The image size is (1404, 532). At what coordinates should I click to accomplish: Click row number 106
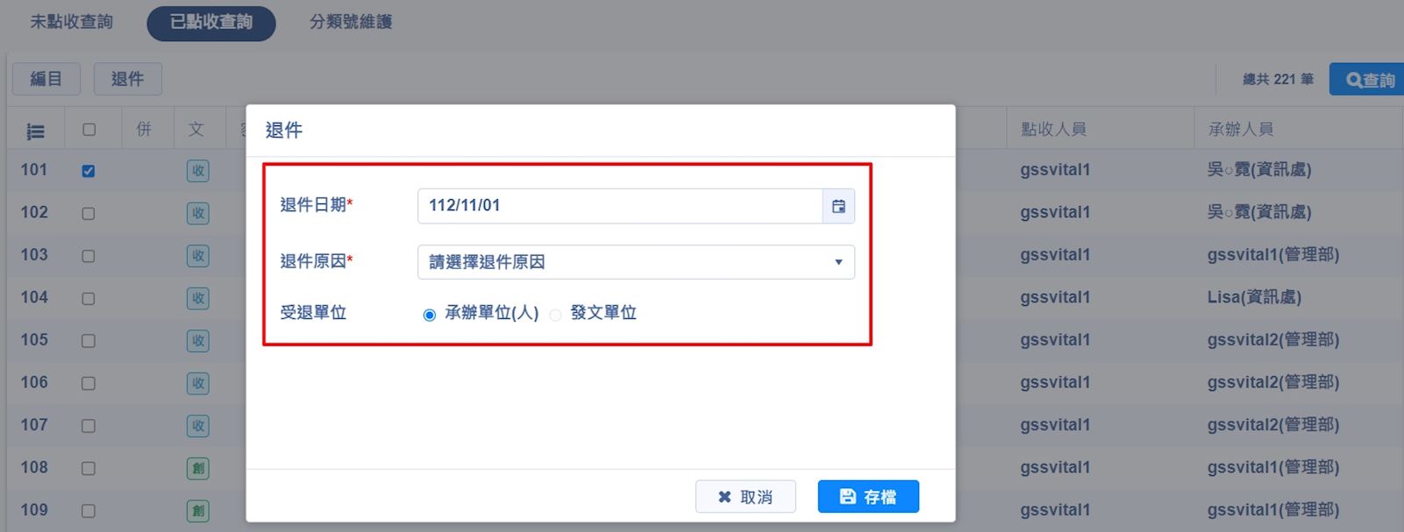click(34, 382)
